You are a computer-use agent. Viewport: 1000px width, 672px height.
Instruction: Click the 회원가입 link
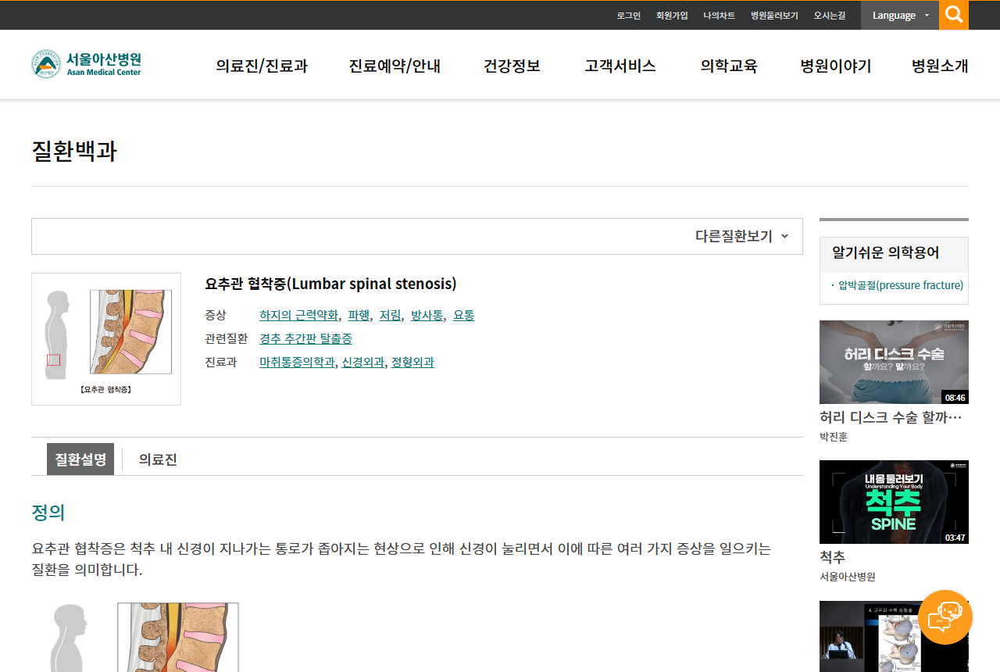pyautogui.click(x=672, y=16)
